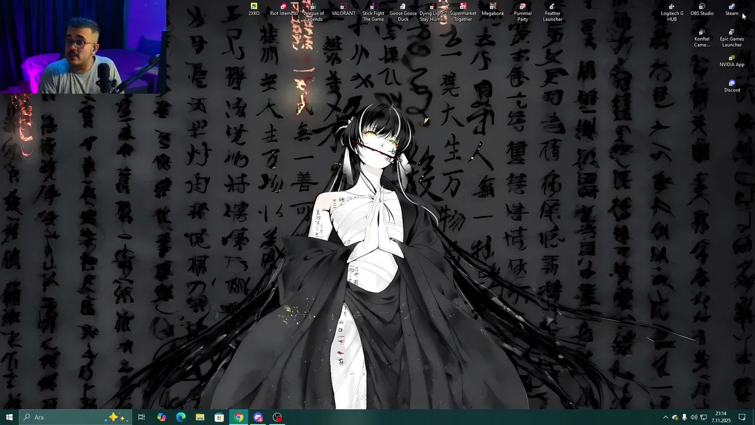This screenshot has height=425, width=755.
Task: Click Stick Fight The Game desktop icon
Action: [373, 12]
